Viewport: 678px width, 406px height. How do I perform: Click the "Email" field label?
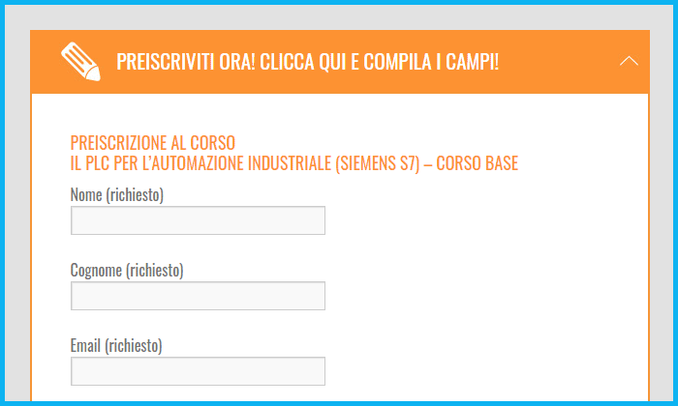click(x=85, y=345)
